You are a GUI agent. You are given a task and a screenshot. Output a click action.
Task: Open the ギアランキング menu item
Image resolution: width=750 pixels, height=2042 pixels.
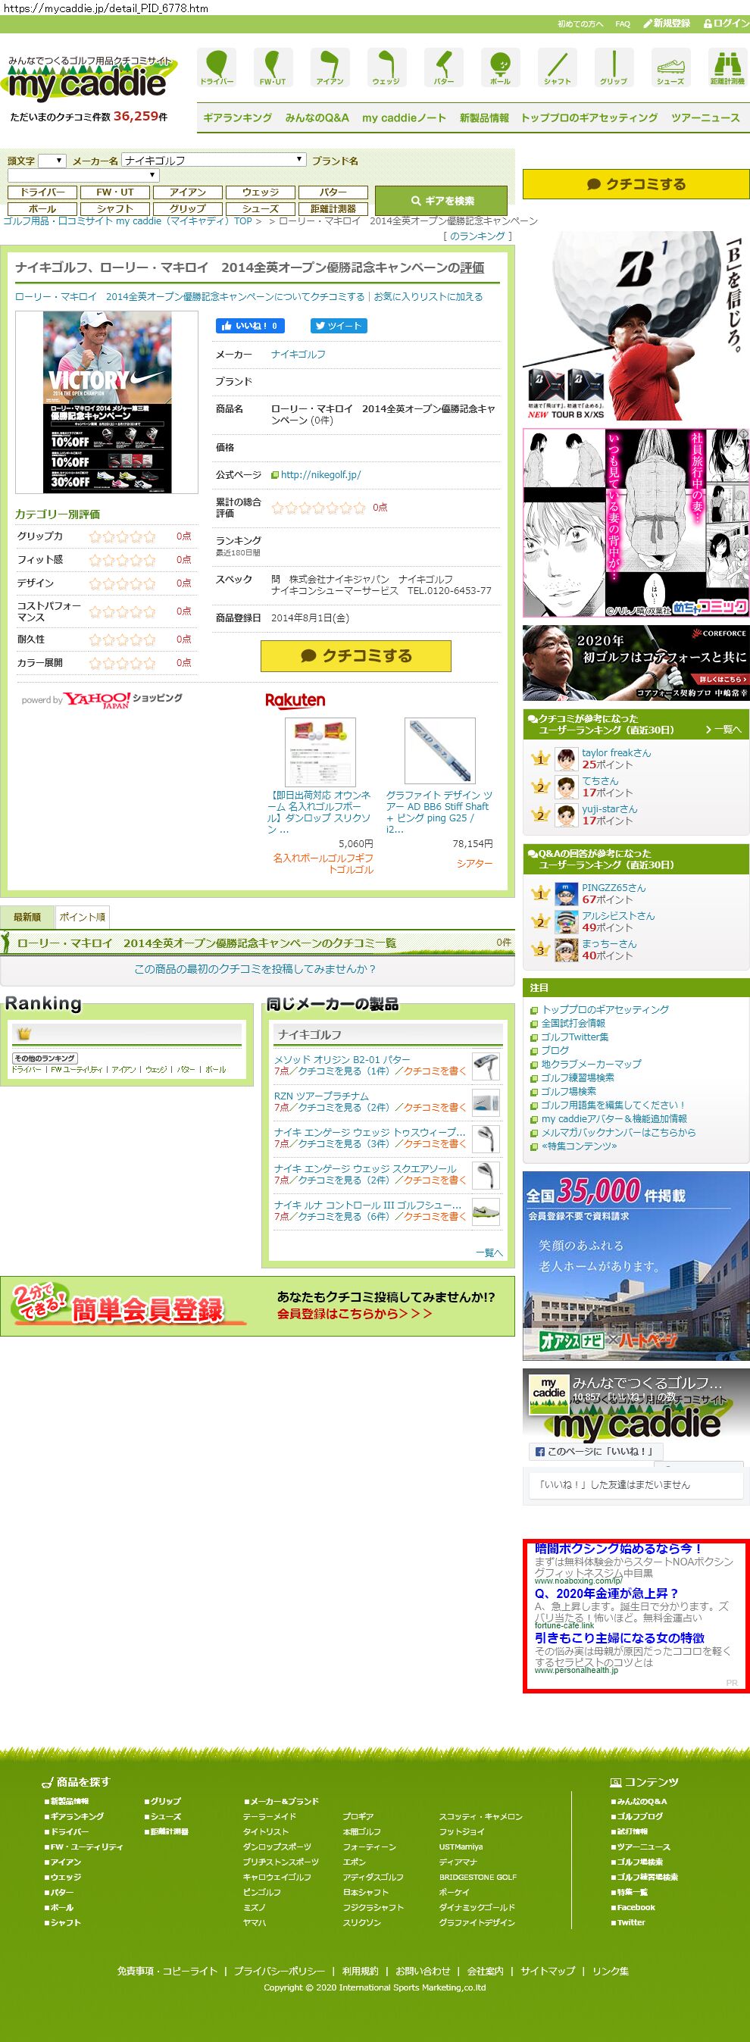point(237,118)
